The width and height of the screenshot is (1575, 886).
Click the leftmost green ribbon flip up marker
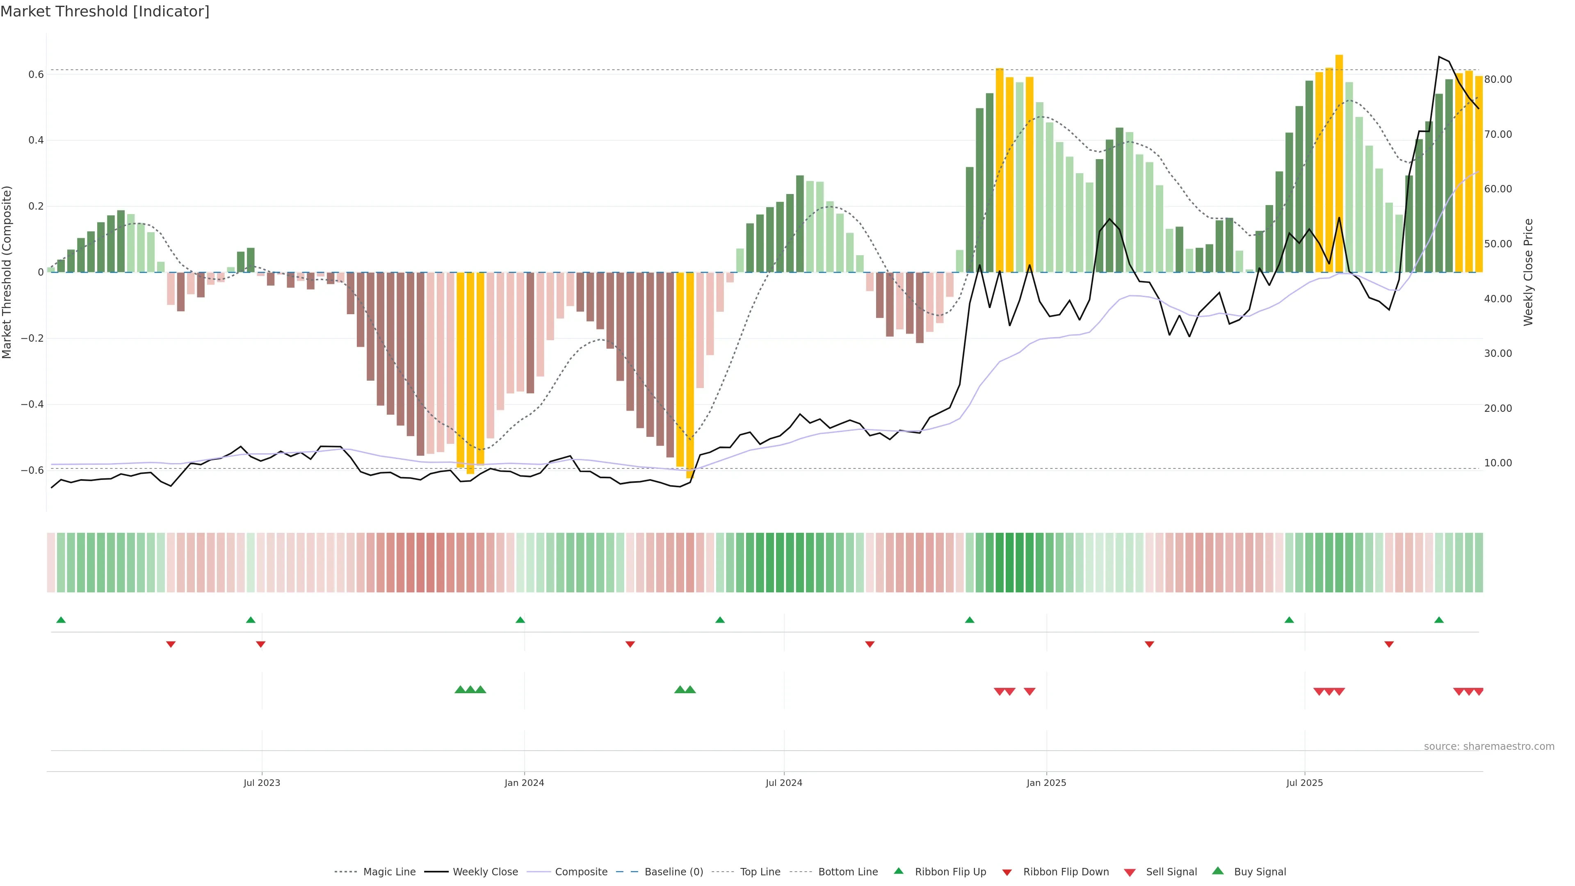(x=61, y=620)
